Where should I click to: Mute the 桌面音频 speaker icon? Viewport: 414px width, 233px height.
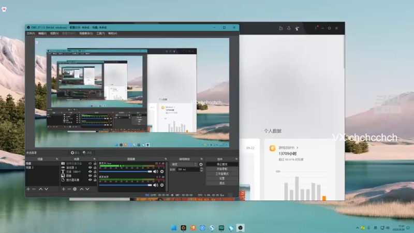pos(156,185)
